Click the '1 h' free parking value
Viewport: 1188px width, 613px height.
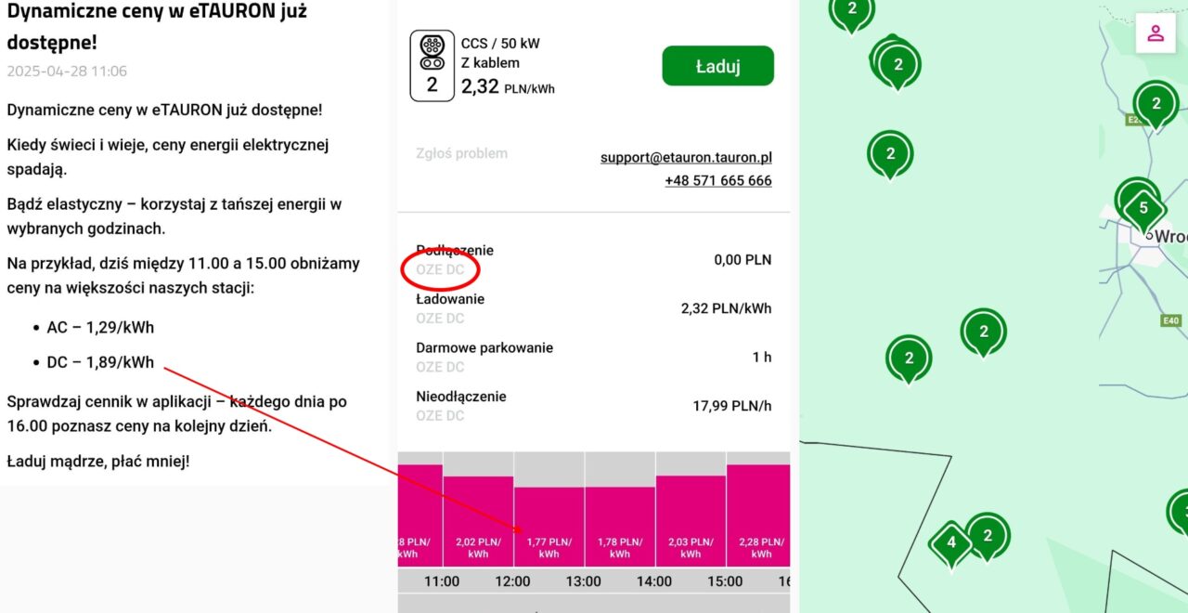[x=762, y=357]
